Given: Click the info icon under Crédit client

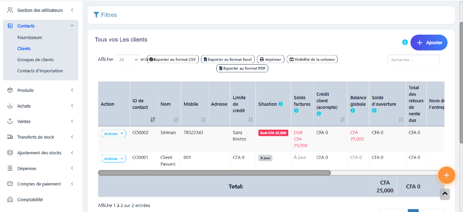Looking at the screenshot, I should pos(319,114).
